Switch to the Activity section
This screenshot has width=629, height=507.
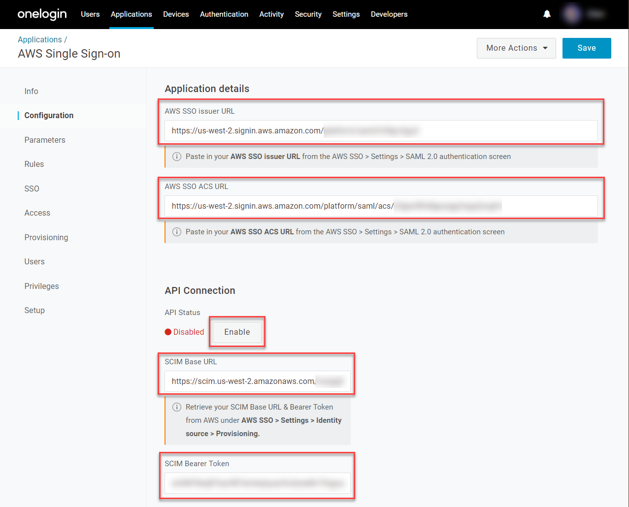(271, 14)
